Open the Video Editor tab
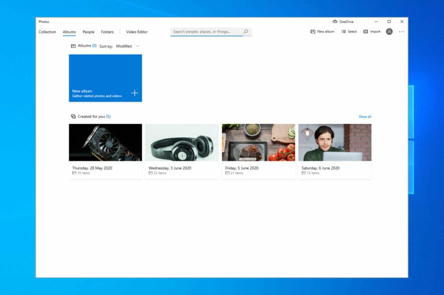444x295 pixels. coord(137,32)
